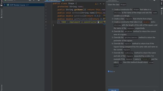Open the Gradle tool window on right sidebar
Viewport: 163px width, 91px height.
[x=161, y=11]
